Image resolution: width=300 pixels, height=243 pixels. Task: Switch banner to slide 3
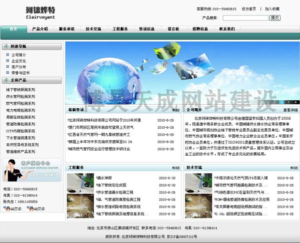(288, 102)
